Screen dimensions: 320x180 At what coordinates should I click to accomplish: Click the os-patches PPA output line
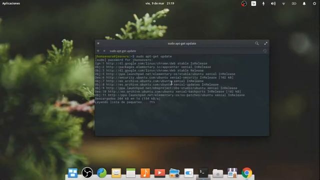(169, 95)
